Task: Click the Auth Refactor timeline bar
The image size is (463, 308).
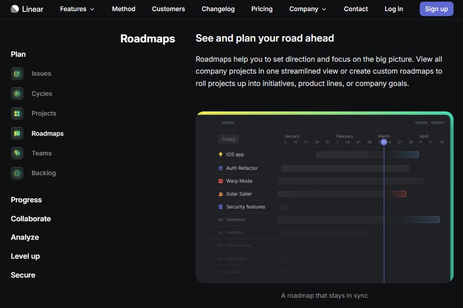Action: pos(345,168)
